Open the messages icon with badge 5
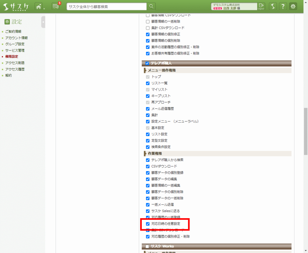 point(56,6)
